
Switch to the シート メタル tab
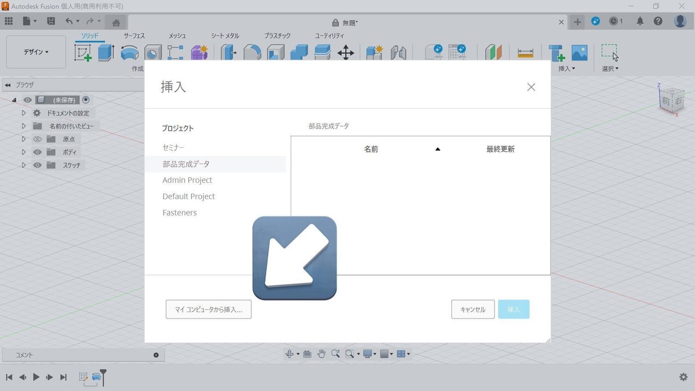click(225, 36)
